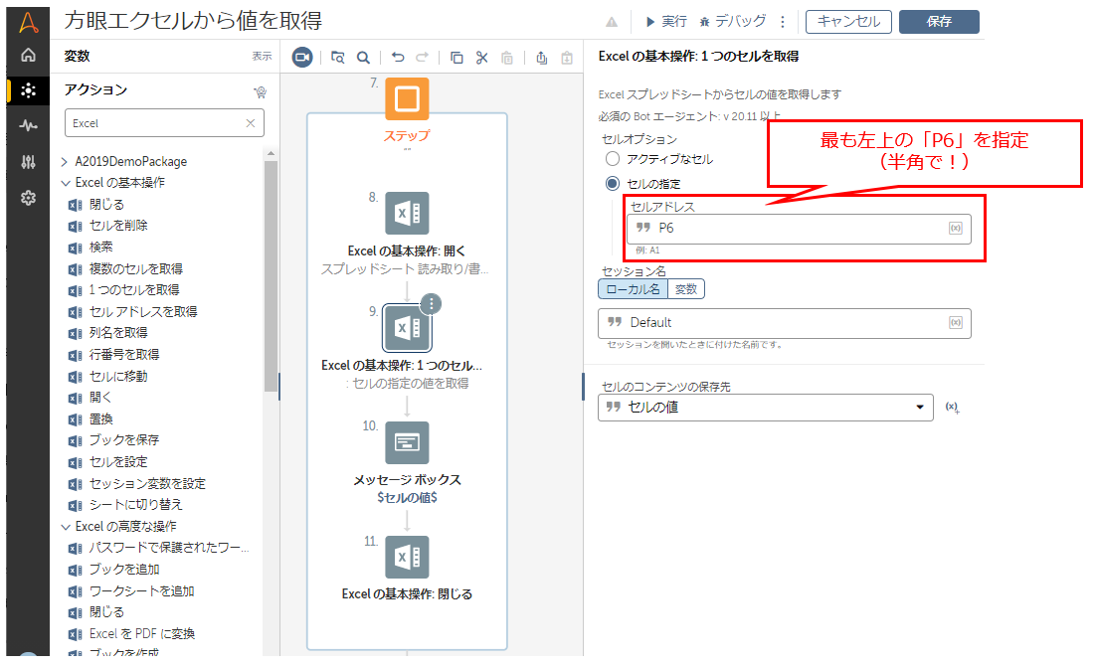Select the orange ステップ action block
1095x667 pixels.
tap(407, 99)
